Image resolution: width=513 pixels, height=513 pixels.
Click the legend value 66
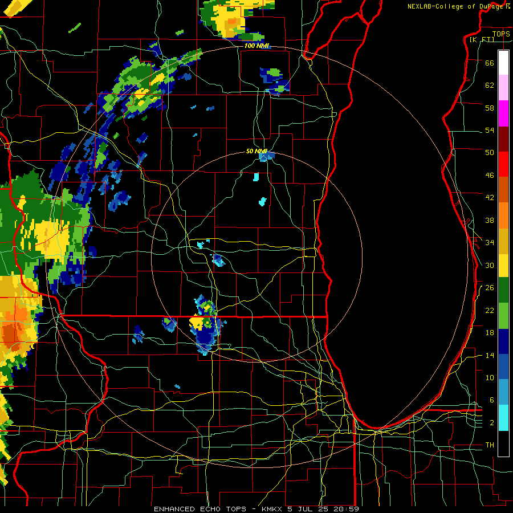tap(490, 63)
